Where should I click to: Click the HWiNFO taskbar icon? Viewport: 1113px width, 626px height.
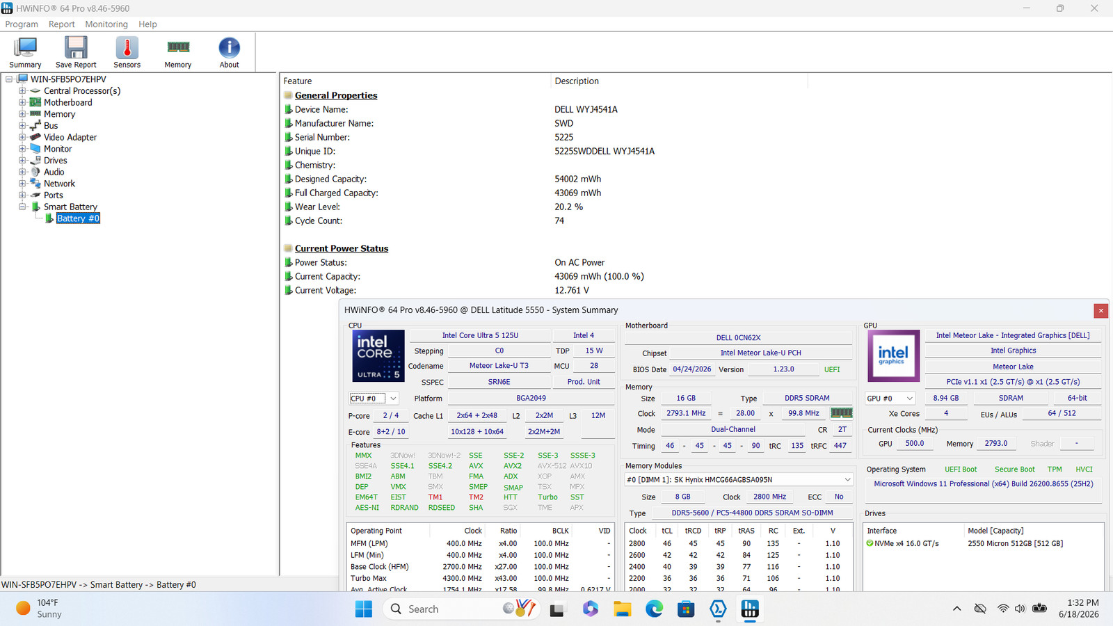(x=750, y=609)
